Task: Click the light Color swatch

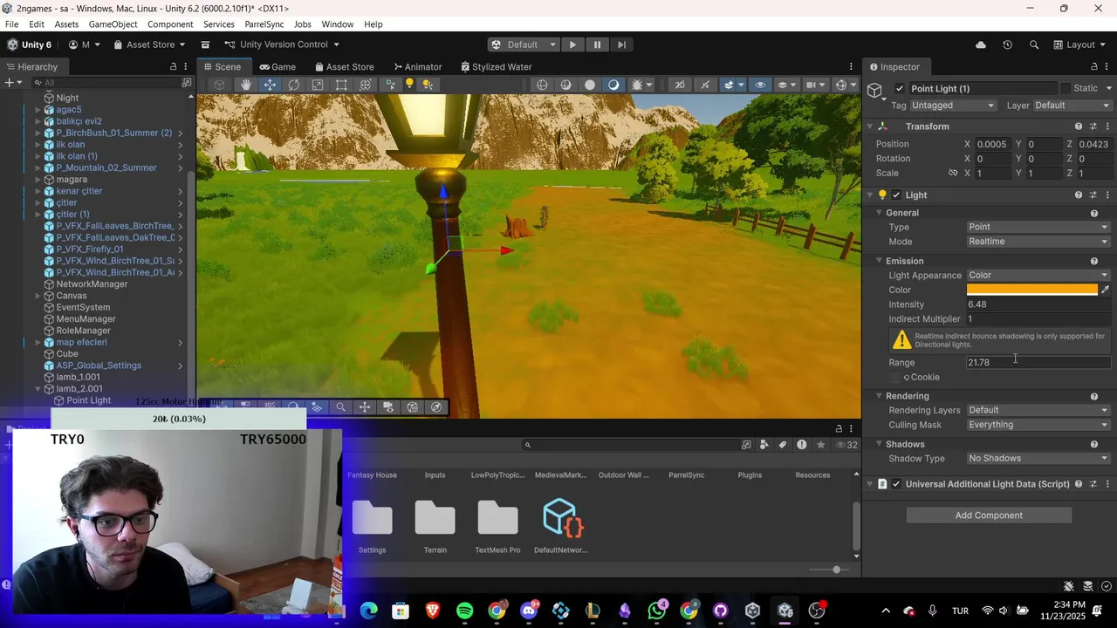Action: pos(1031,290)
